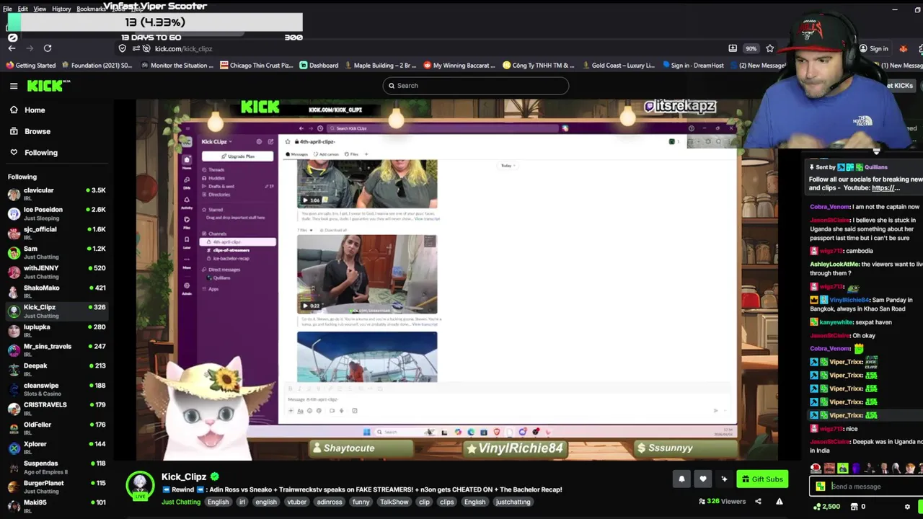Screen dimensions: 923x519
Task: Open the Firefox account Sign in
Action: point(873,48)
